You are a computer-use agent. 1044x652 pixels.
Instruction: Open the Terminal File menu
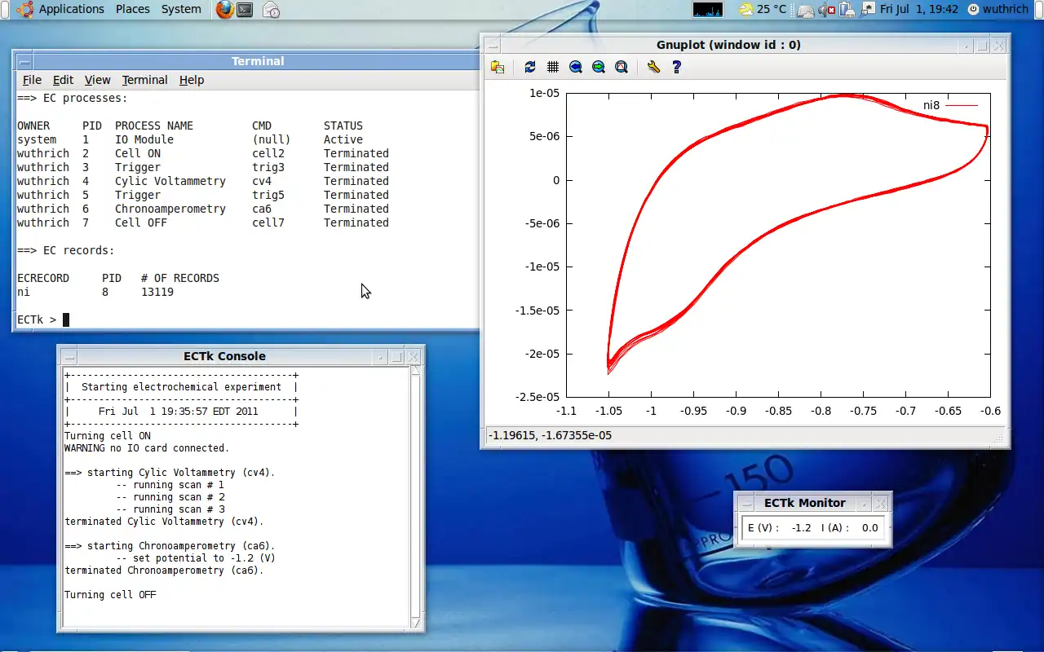coord(32,80)
